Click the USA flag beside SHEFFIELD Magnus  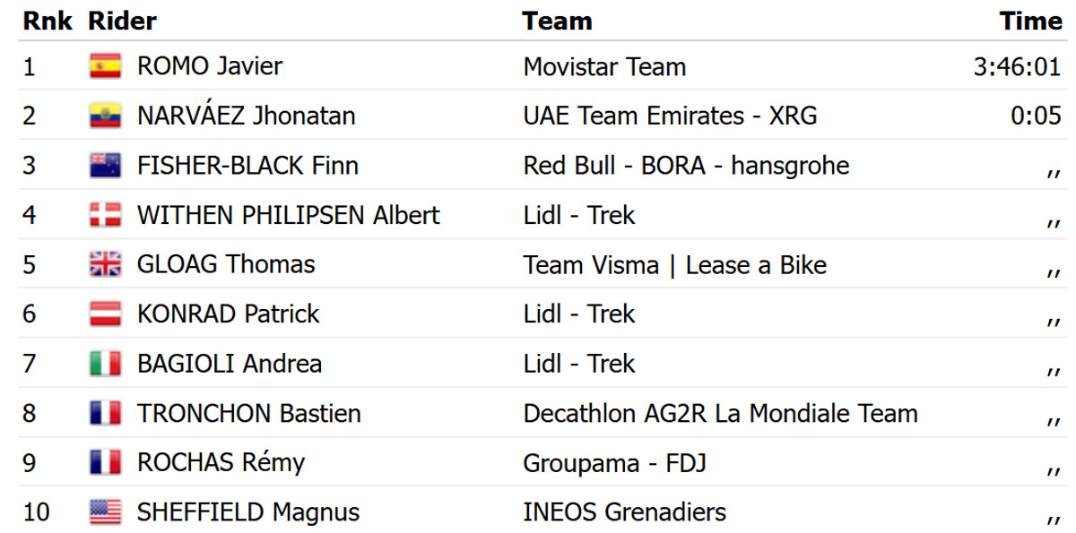click(x=105, y=512)
